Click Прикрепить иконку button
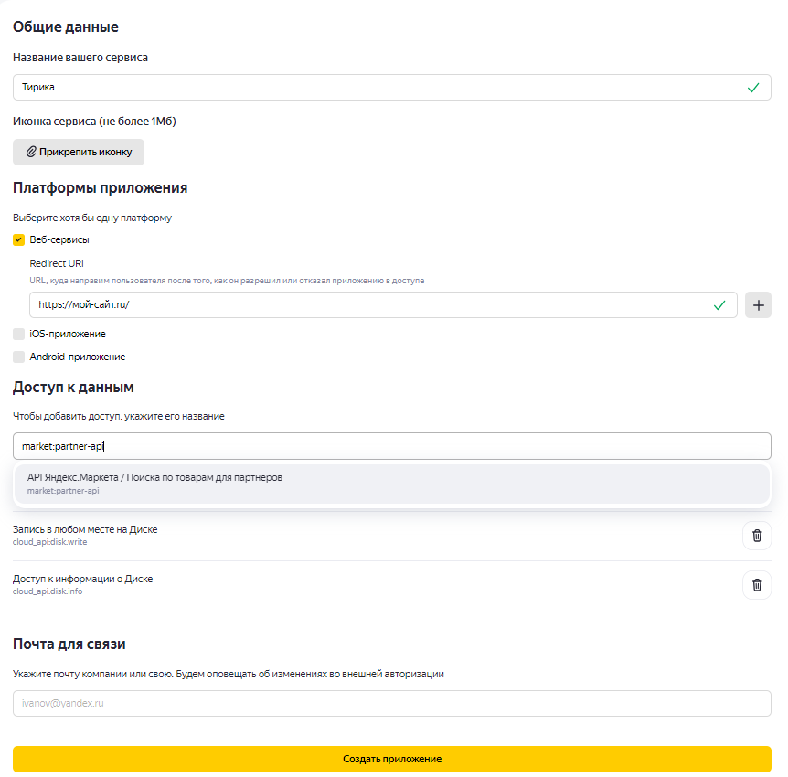The width and height of the screenshot is (788, 777). coord(79,153)
